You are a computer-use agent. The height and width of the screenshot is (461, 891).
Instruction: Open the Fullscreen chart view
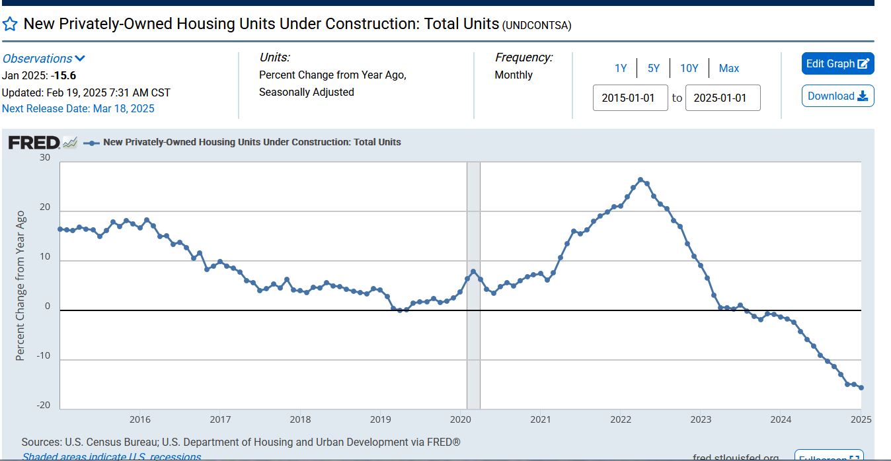click(x=828, y=457)
